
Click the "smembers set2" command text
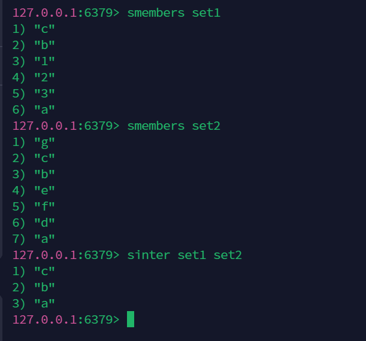(x=174, y=126)
